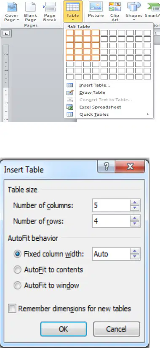Click the Cancel button
This screenshot has height=348, width=160.
(117, 329)
